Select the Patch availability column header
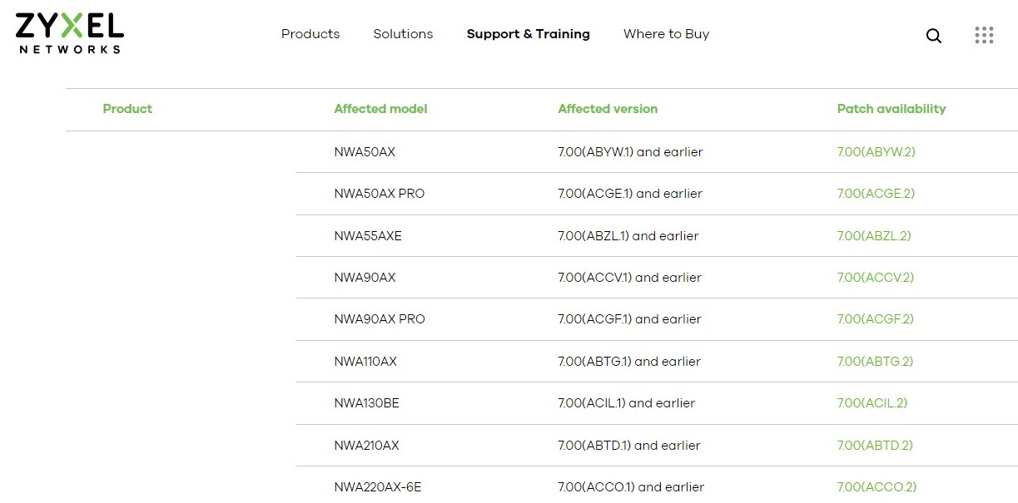The width and height of the screenshot is (1018, 503). point(891,109)
